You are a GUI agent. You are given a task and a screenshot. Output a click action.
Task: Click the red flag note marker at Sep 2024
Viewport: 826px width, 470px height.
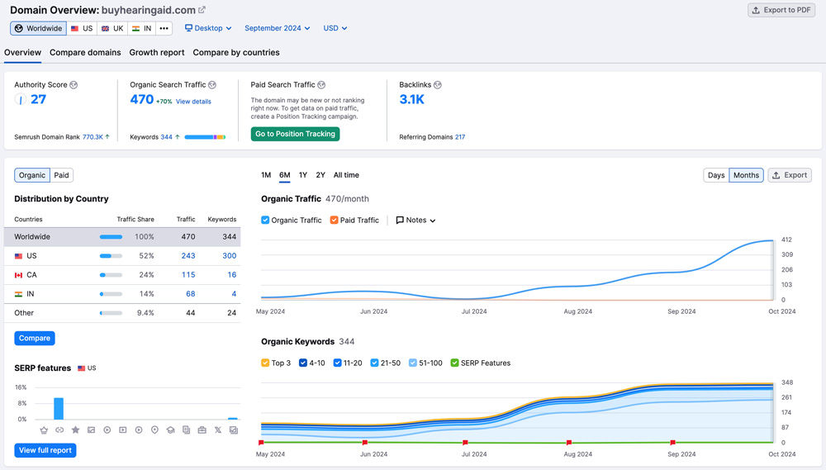[x=672, y=443]
